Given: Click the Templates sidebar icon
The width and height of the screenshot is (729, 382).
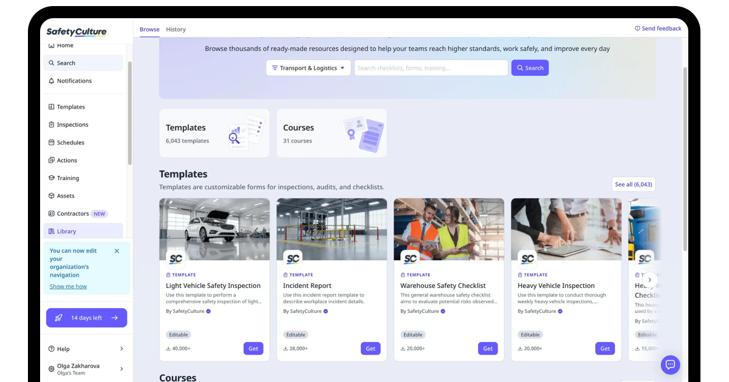Looking at the screenshot, I should 52,107.
